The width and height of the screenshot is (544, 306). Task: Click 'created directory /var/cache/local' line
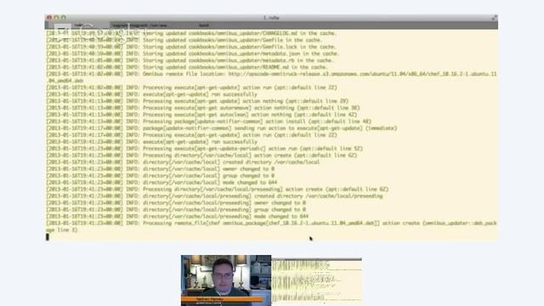point(183,162)
